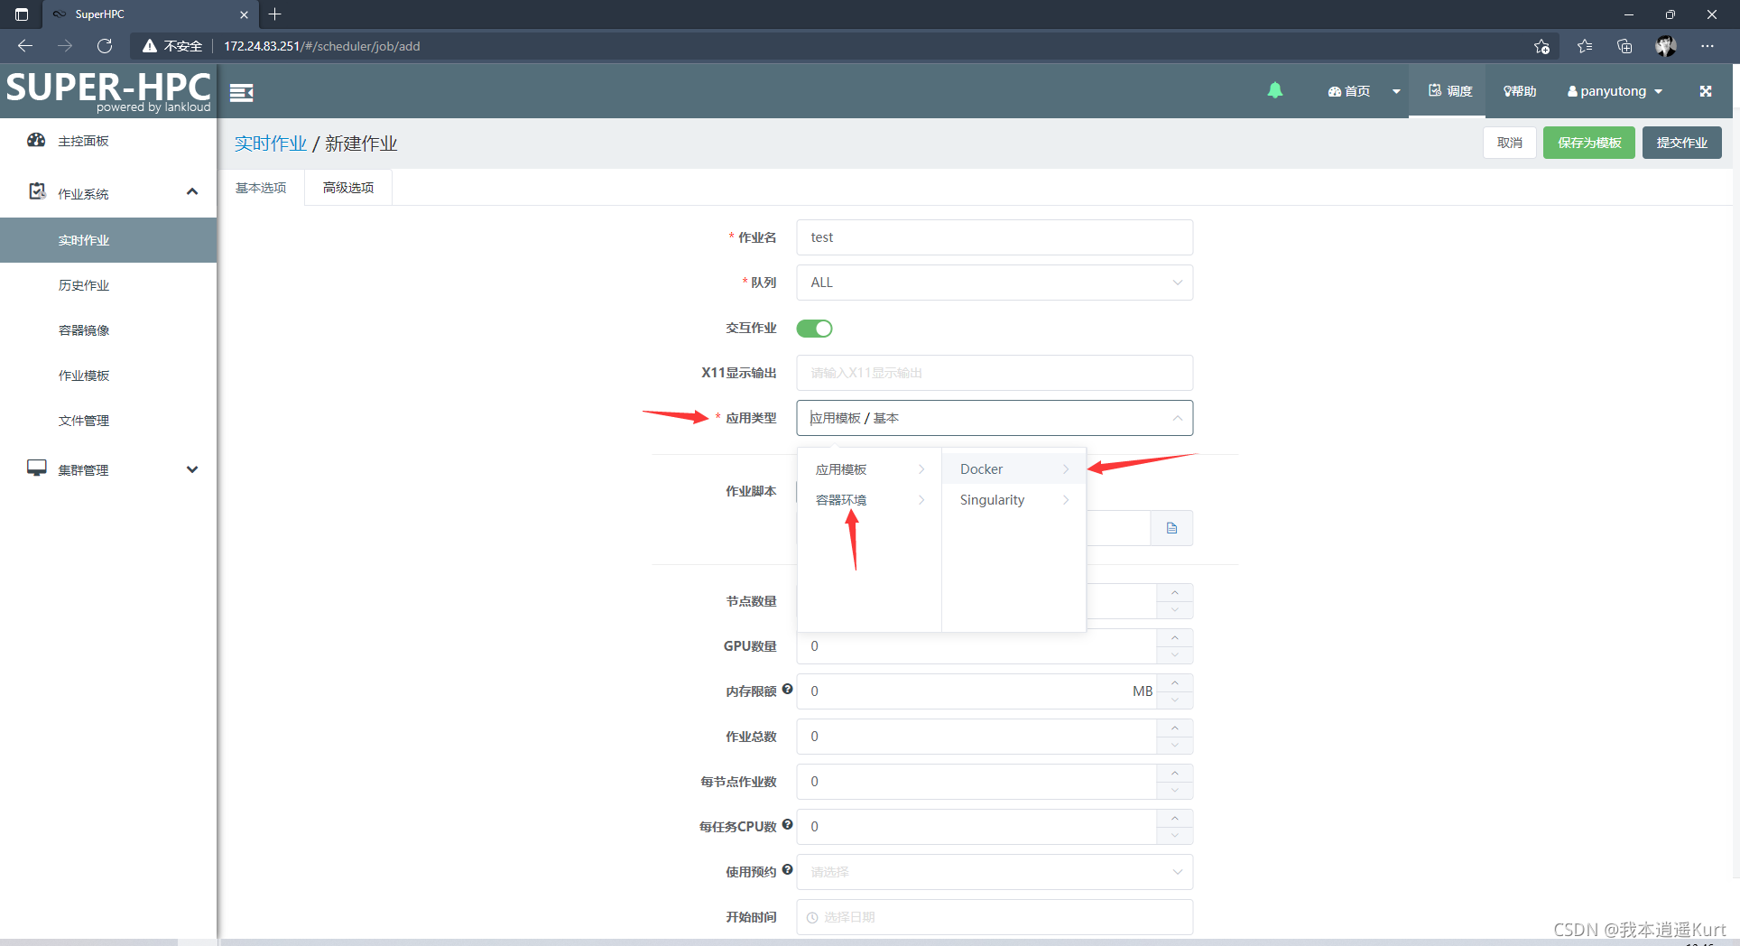Viewport: 1740px width, 946px height.
Task: Click the help icon next to 使用预约
Action: [x=787, y=869]
